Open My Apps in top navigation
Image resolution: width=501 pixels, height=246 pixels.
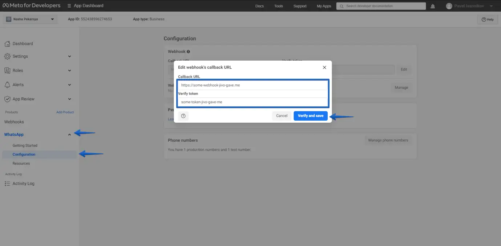[324, 6]
